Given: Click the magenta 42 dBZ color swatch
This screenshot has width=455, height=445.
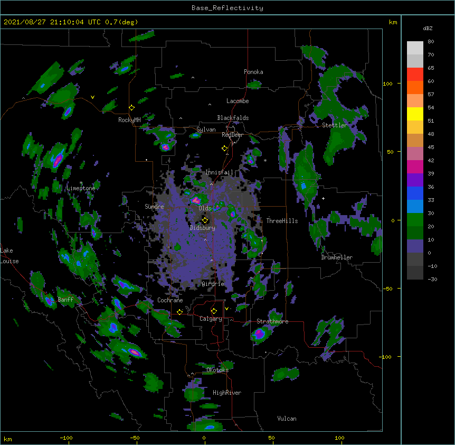Looking at the screenshot, I should point(415,166).
